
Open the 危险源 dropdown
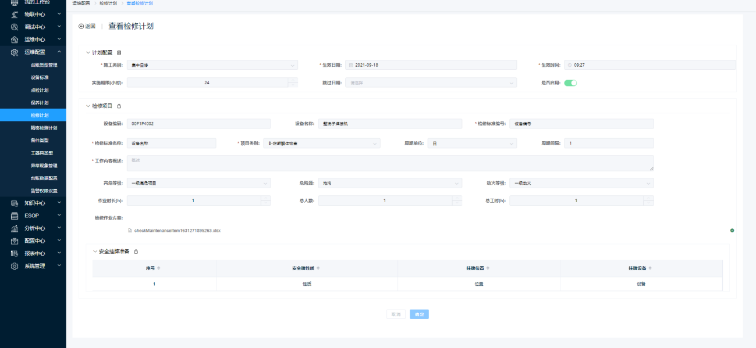coord(389,183)
